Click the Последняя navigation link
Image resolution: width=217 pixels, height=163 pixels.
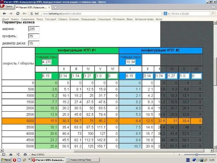119,19
